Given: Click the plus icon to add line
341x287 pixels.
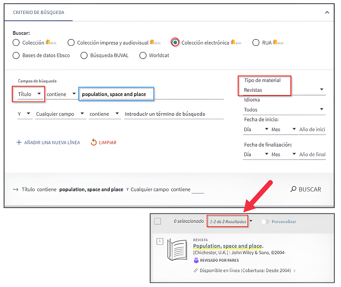Looking at the screenshot, I should [x=19, y=142].
